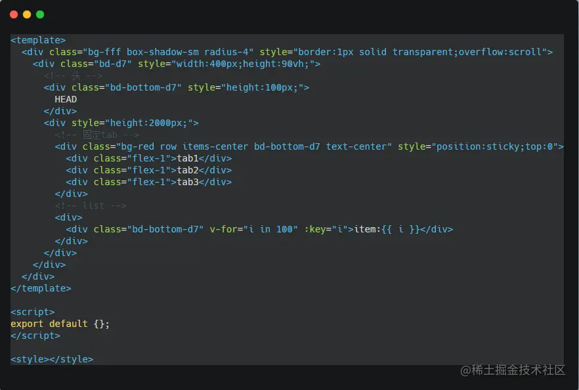Click the HEAD text line
579x390 pixels.
coord(66,99)
